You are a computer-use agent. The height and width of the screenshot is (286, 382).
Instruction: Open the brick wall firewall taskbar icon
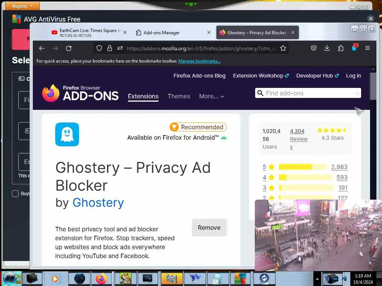click(x=171, y=279)
